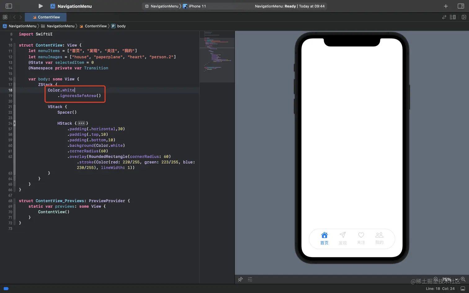The image size is (469, 293).
Task: Expand the folded HStack ellipsis
Action: (82, 123)
